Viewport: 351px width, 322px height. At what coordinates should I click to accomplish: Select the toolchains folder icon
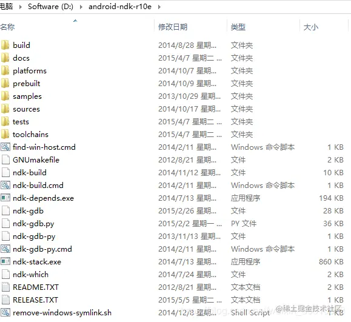pos(5,135)
